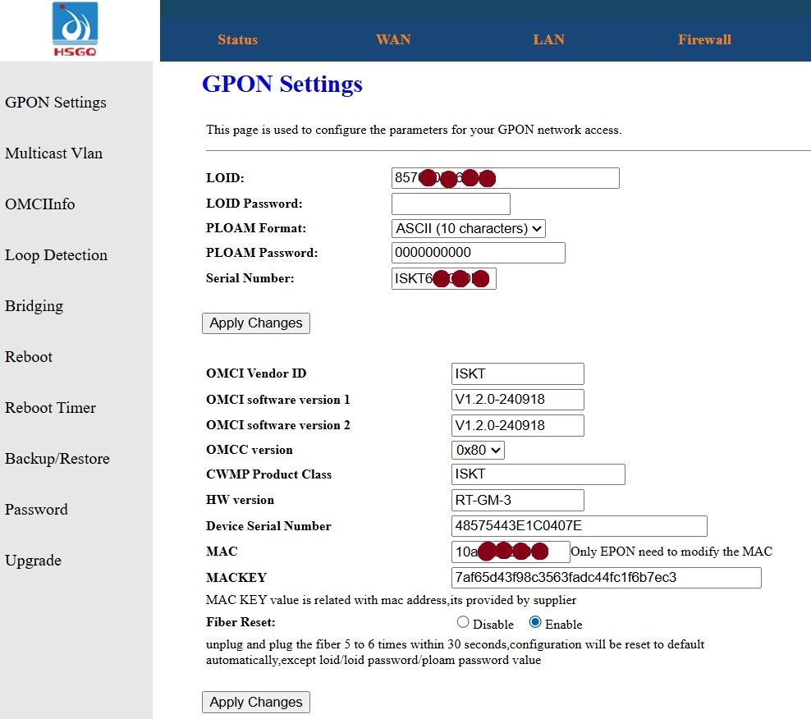Navigate to OMCIInfo page

(x=39, y=204)
